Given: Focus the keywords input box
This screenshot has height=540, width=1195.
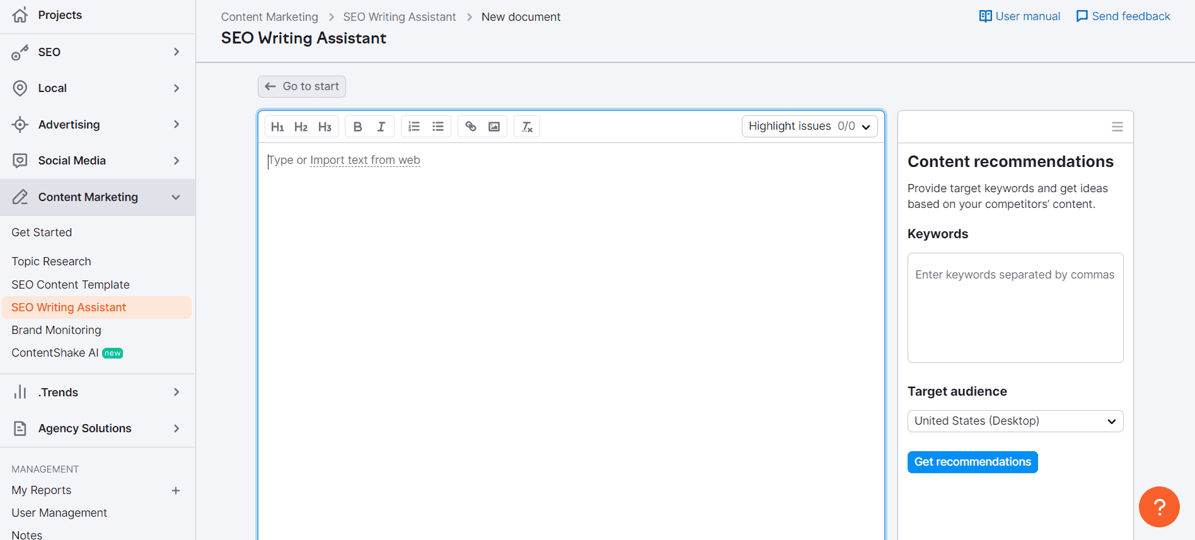Looking at the screenshot, I should click(1015, 307).
